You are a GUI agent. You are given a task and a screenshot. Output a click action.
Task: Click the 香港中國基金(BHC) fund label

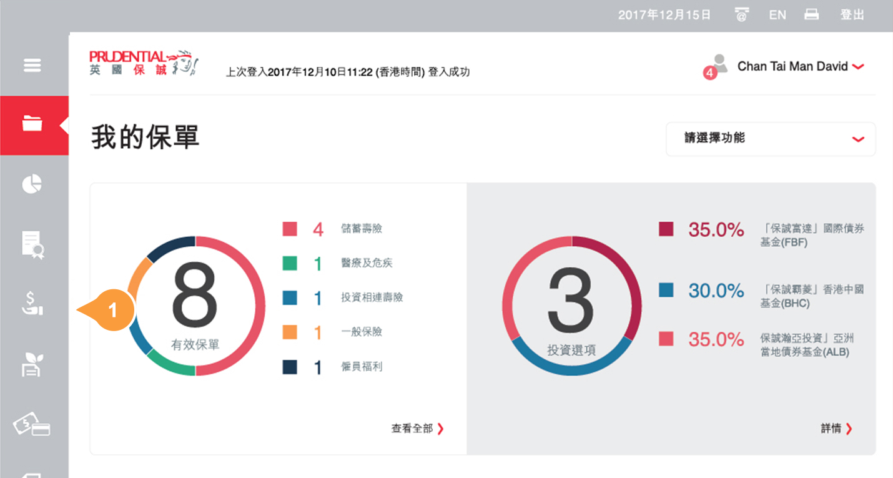812,297
